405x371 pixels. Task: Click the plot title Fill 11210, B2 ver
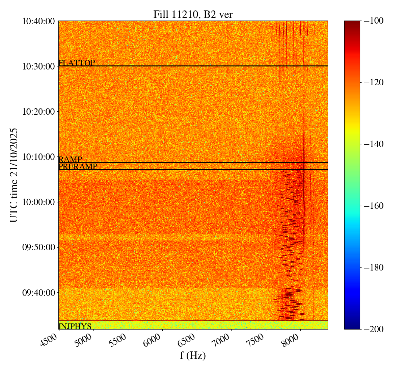(193, 15)
